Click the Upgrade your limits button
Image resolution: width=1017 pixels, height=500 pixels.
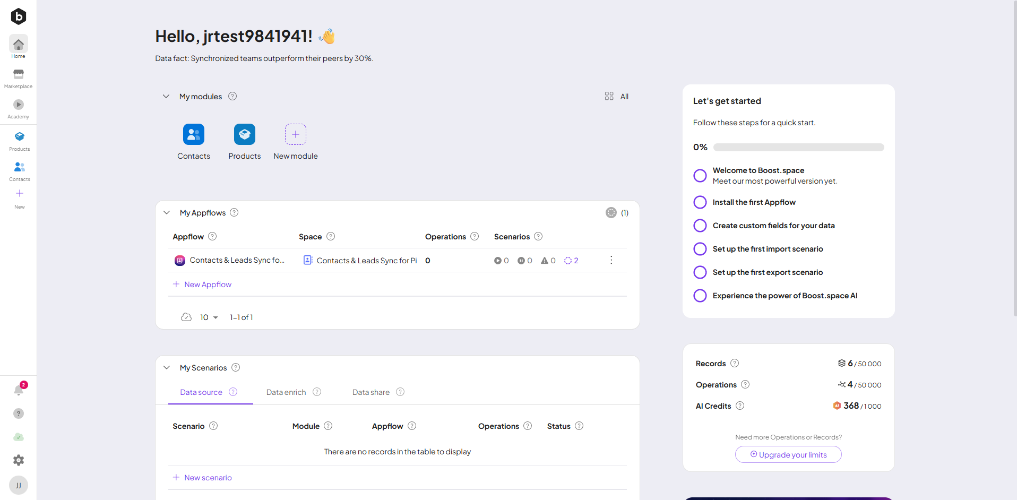tap(788, 455)
